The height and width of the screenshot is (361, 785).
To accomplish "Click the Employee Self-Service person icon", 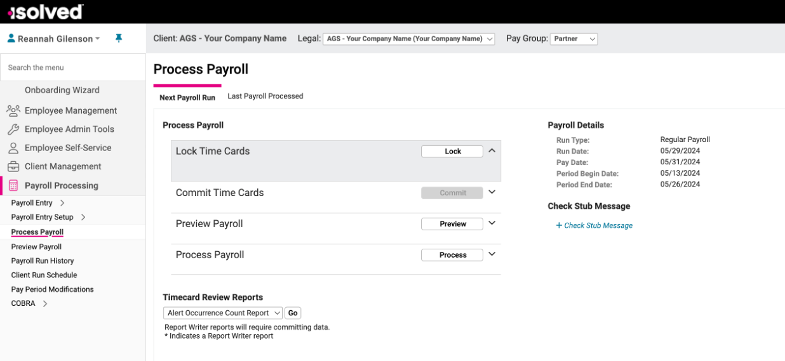I will pyautogui.click(x=13, y=148).
